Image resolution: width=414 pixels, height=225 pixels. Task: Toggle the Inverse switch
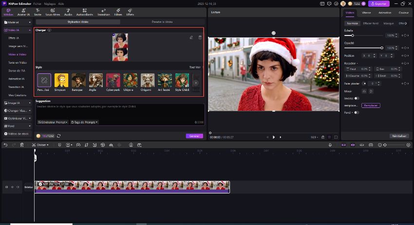pos(357,98)
